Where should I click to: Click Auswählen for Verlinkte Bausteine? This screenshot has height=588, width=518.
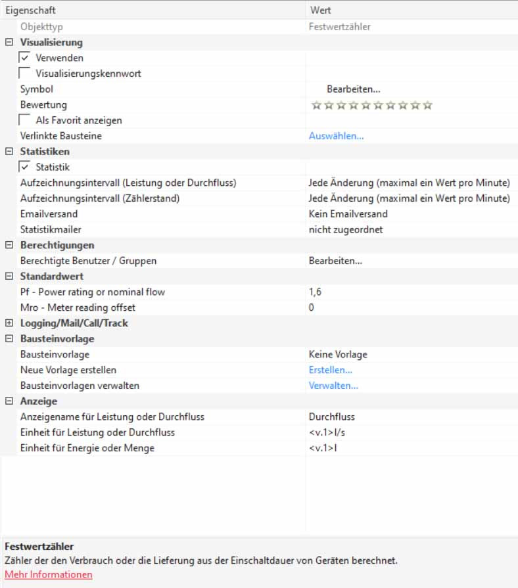tap(336, 136)
